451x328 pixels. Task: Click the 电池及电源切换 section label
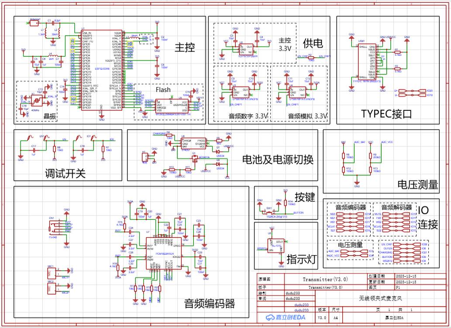pyautogui.click(x=278, y=159)
